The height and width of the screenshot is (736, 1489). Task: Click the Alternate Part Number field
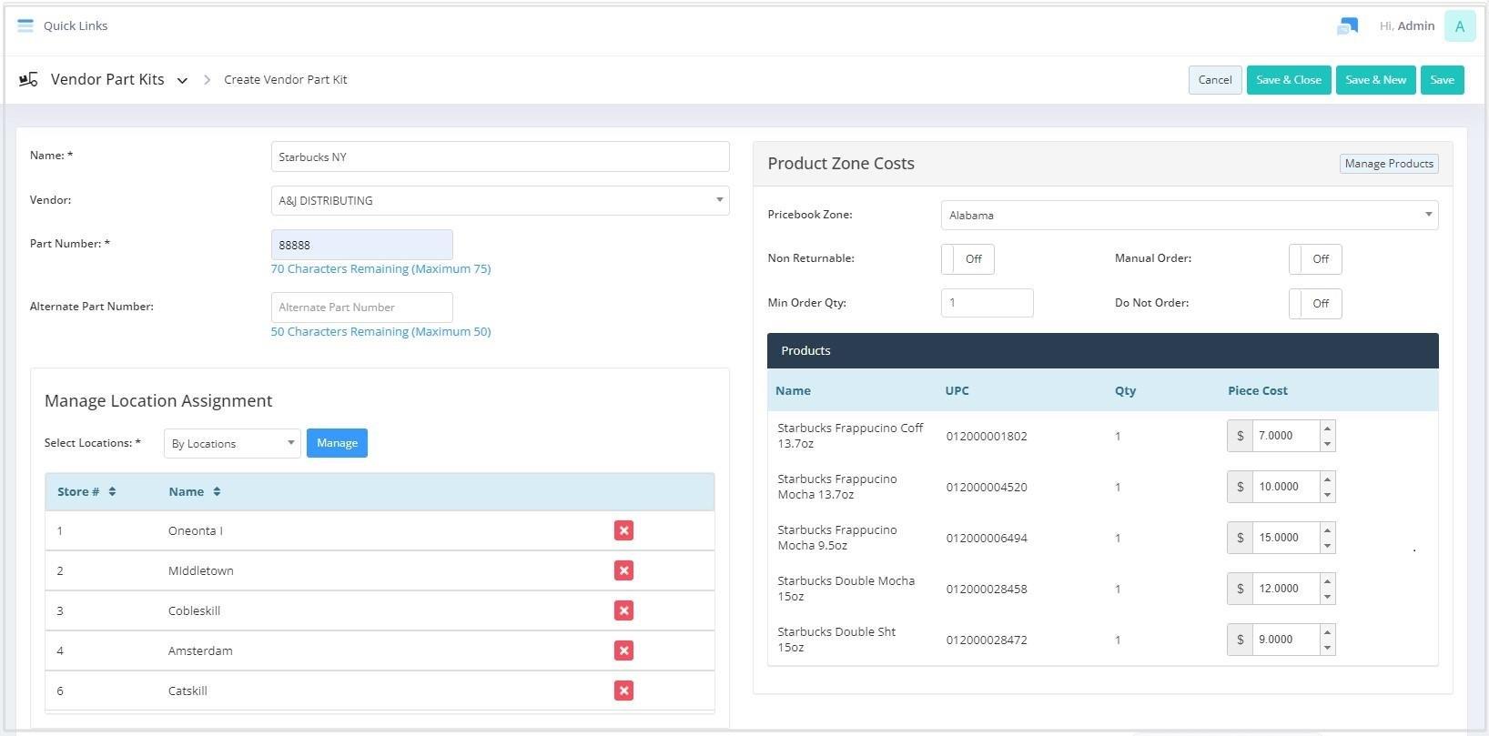[x=361, y=308]
